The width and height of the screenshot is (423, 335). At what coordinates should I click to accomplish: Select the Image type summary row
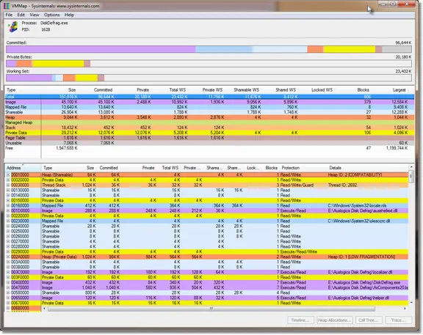click(209, 102)
